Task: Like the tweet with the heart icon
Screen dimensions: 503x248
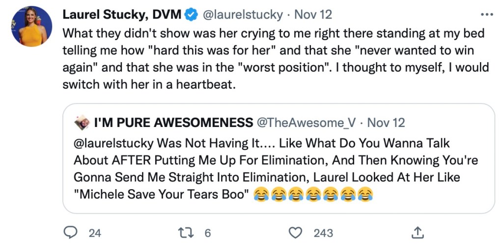Action: click(295, 233)
